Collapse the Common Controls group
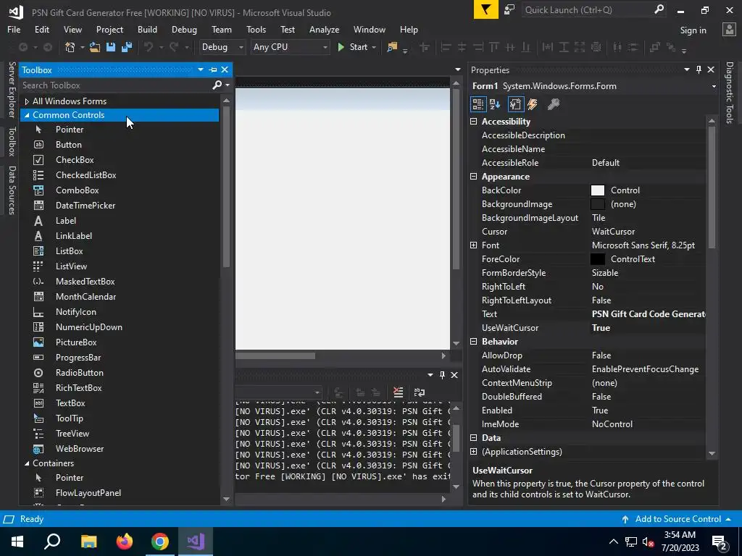The image size is (742, 556). [27, 115]
